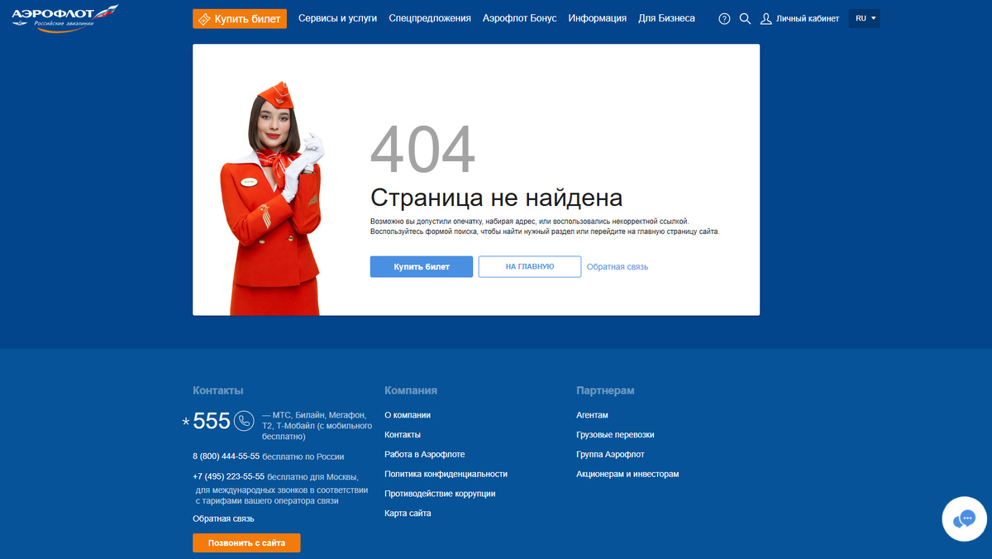Open Личный кабинет link
Viewport: 992px width, 559px height.
pyautogui.click(x=808, y=18)
